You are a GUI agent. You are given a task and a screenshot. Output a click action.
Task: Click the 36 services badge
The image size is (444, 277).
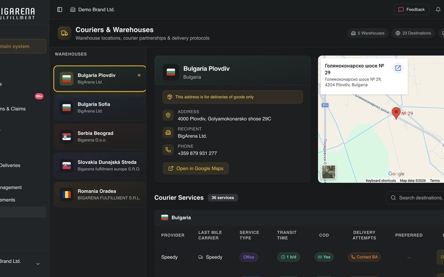pyautogui.click(x=222, y=198)
